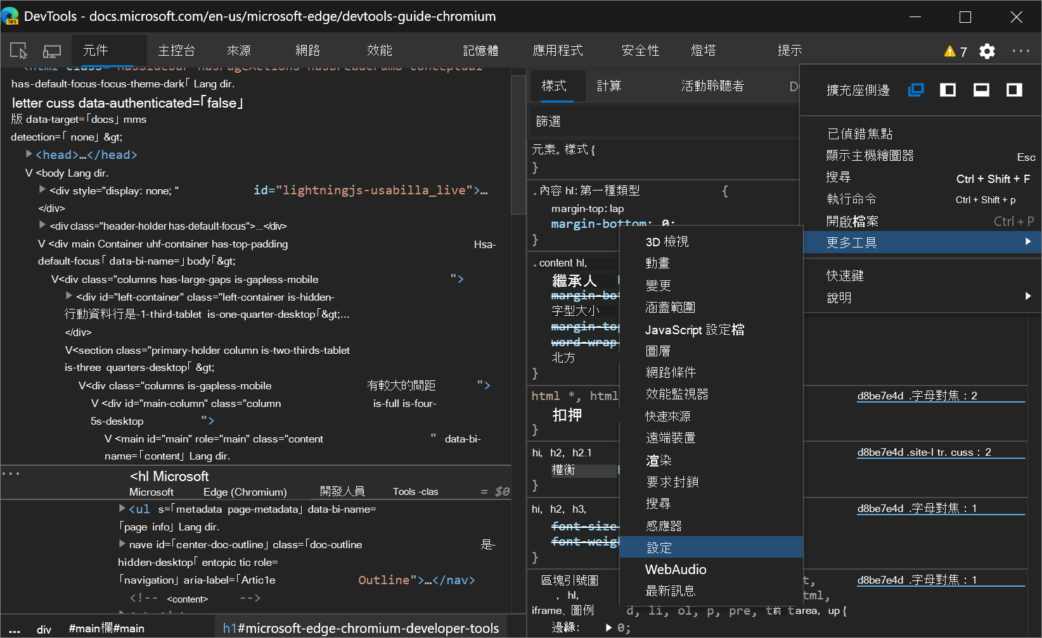Switch to the 來源 Sources tab
Viewport: 1042px width, 638px height.
coord(239,51)
